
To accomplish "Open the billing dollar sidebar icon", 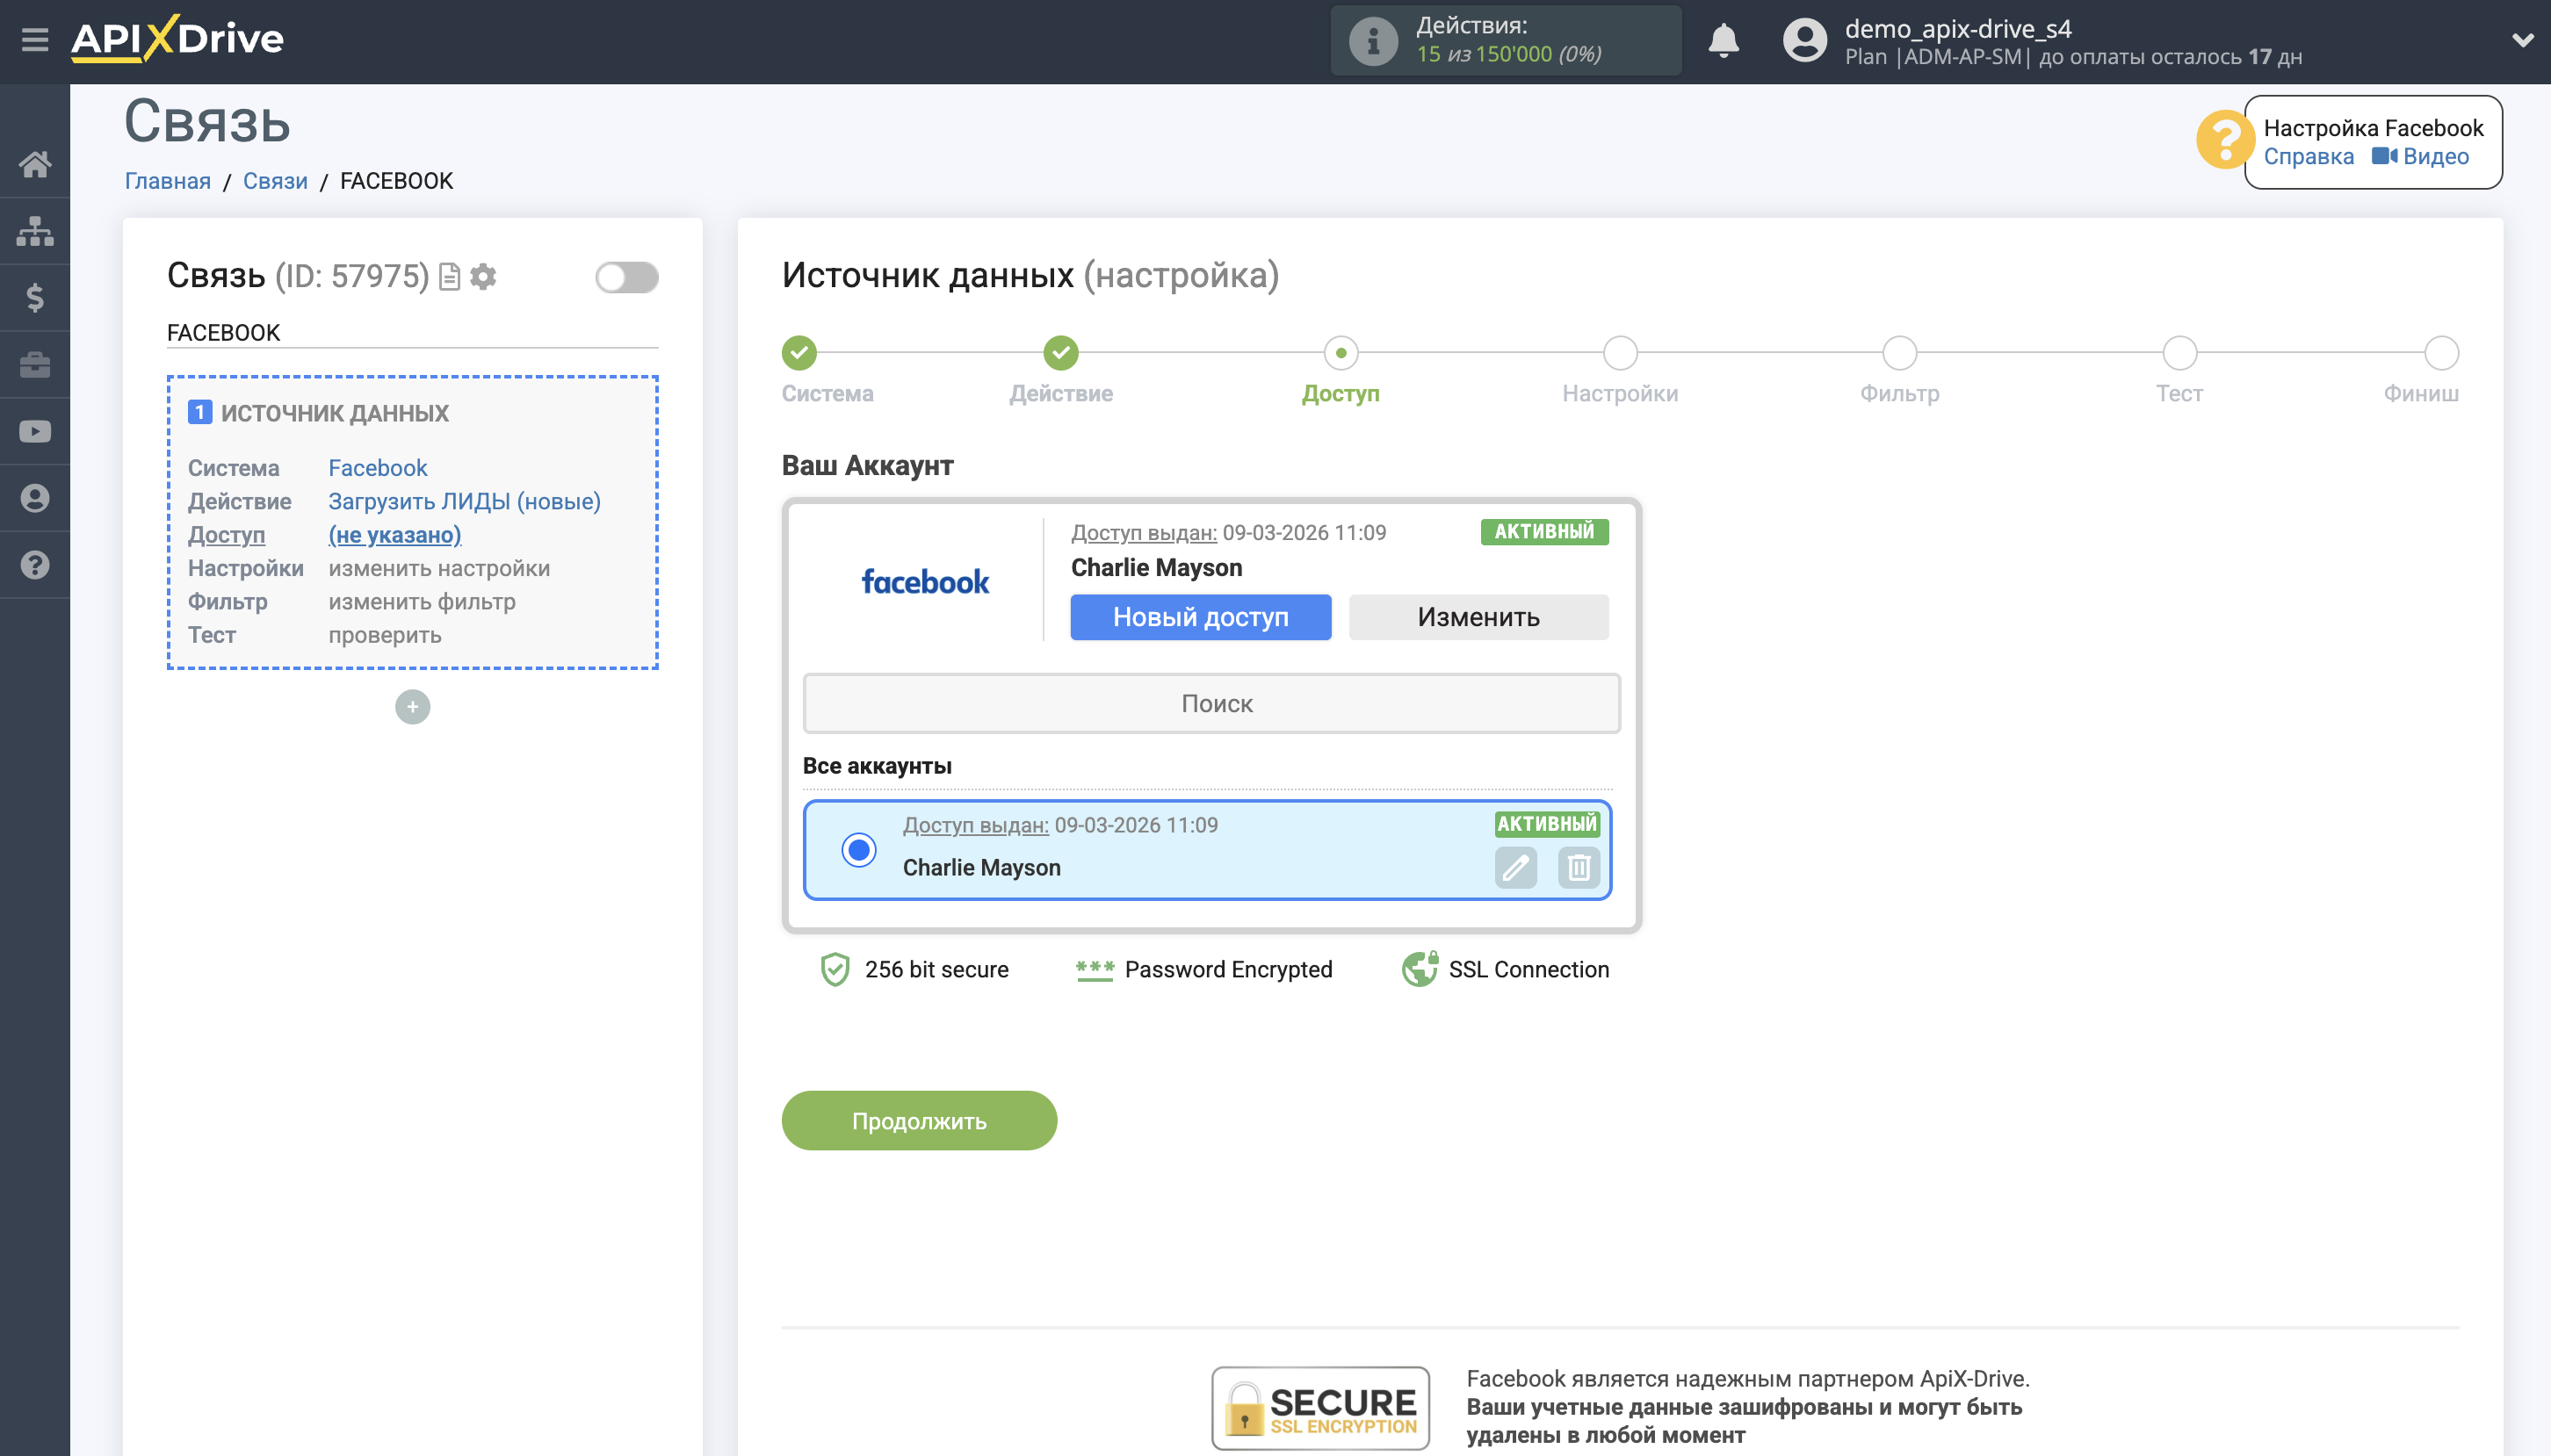I will click(x=35, y=298).
